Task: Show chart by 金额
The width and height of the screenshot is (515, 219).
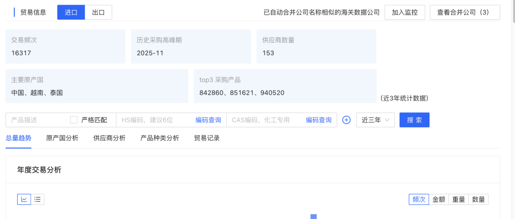Action: pos(439,199)
